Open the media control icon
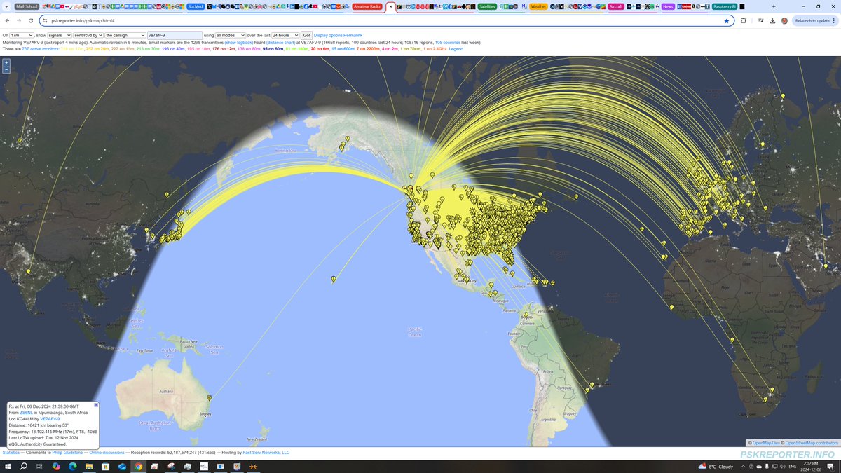The width and height of the screenshot is (841, 473). [760, 21]
